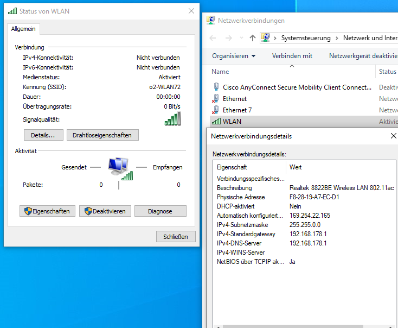Image resolution: width=398 pixels, height=328 pixels.
Task: Go back in Netzwerkverbindungen window
Action: [x=213, y=38]
